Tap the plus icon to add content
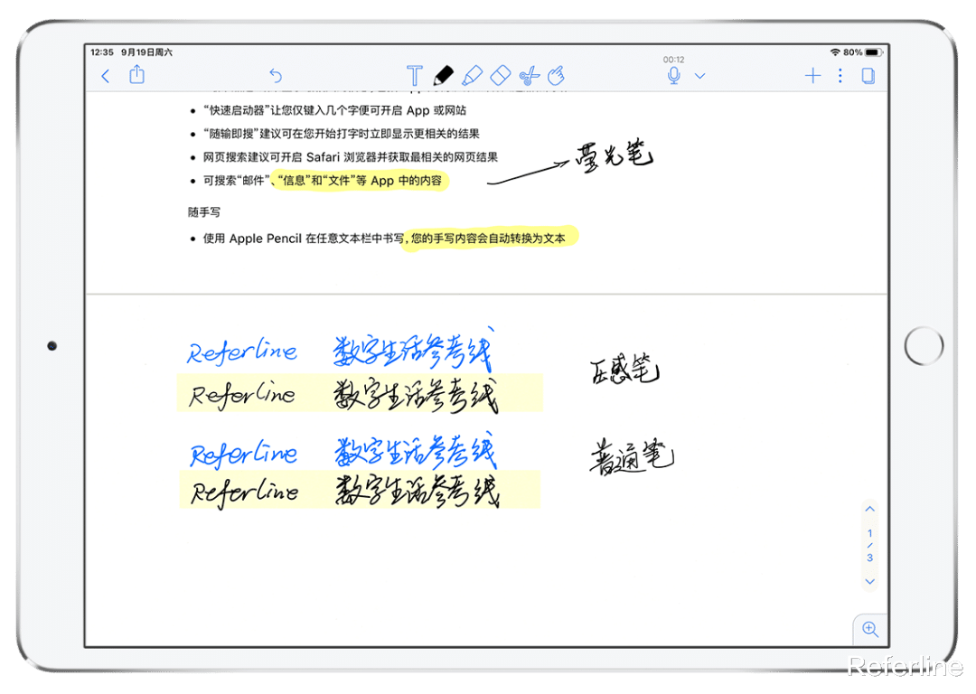The height and width of the screenshot is (694, 976). (812, 76)
